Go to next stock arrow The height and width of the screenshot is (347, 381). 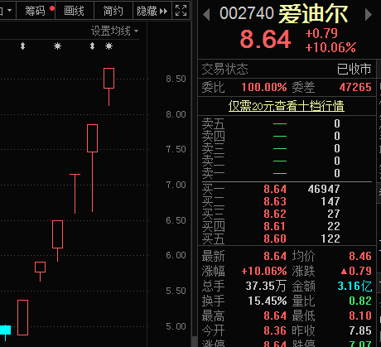(x=369, y=14)
